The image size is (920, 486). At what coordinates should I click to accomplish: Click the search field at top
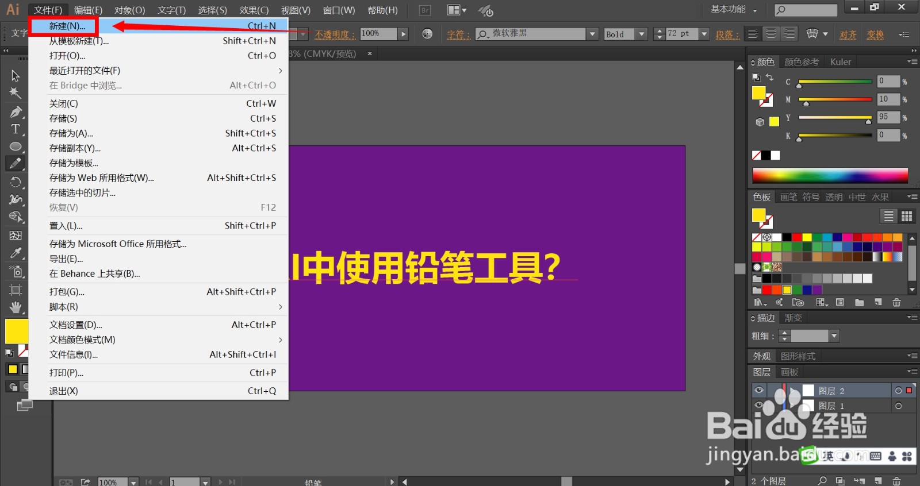[x=806, y=10]
